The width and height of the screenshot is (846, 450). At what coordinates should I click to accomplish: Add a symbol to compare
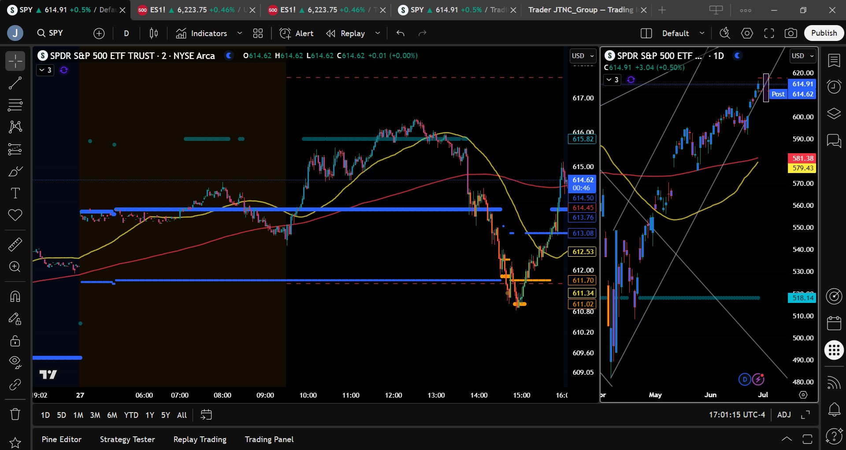pos(99,33)
